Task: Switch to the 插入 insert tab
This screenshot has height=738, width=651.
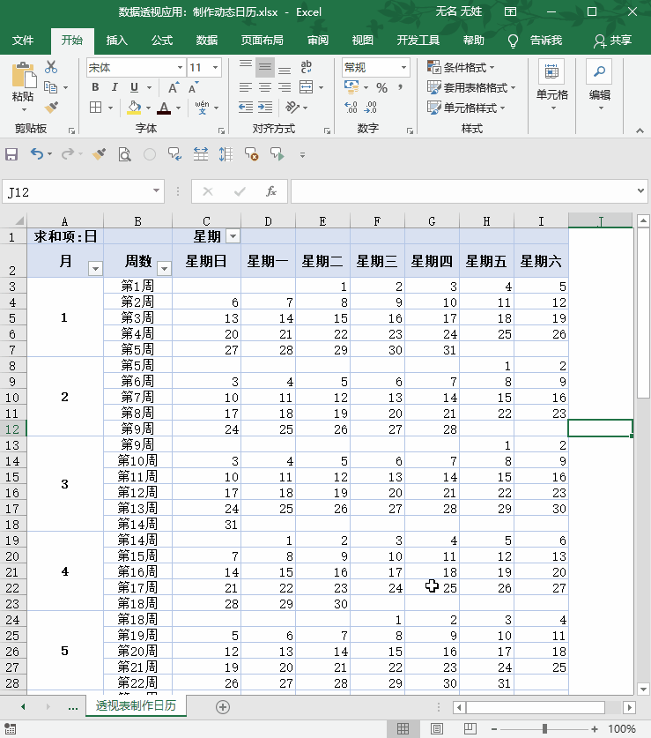Action: (116, 41)
